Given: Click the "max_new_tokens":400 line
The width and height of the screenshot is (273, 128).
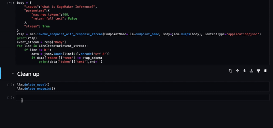Looking at the screenshot, I should [51, 15].
